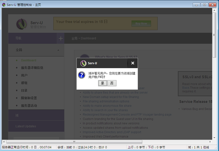Click the 导航 header label
The height and width of the screenshot is (151, 219).
point(18,38)
